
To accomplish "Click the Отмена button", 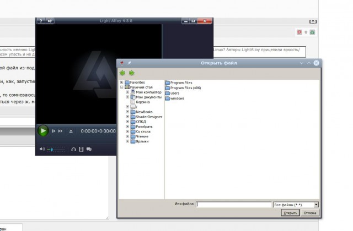I will point(310,213).
